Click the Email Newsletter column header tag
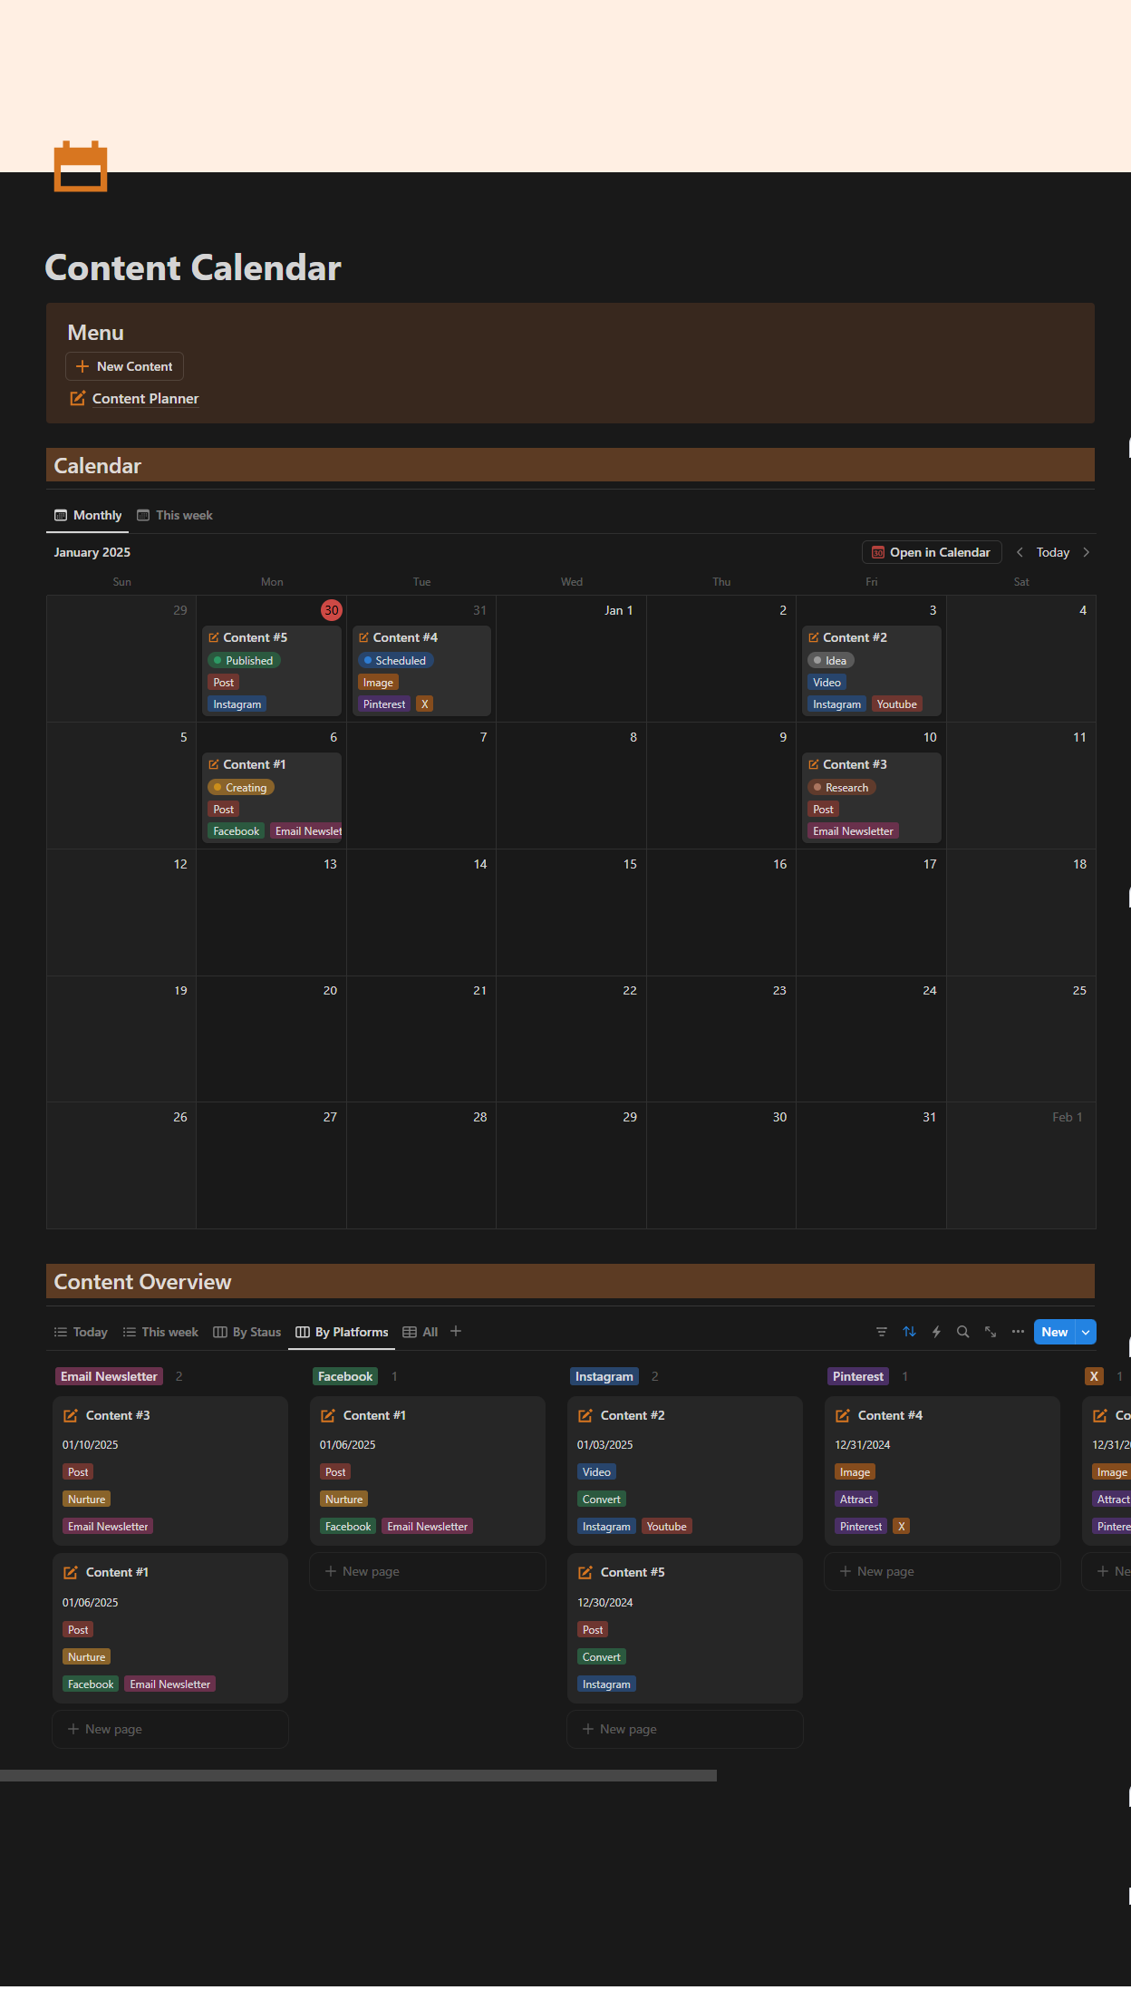This screenshot has height=1990, width=1131. pyautogui.click(x=109, y=1376)
